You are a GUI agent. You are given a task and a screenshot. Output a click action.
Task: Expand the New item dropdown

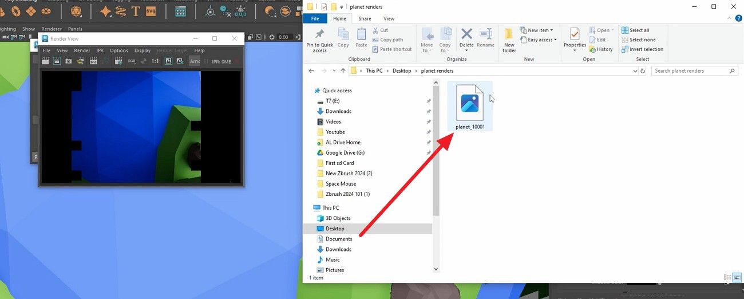(x=537, y=30)
